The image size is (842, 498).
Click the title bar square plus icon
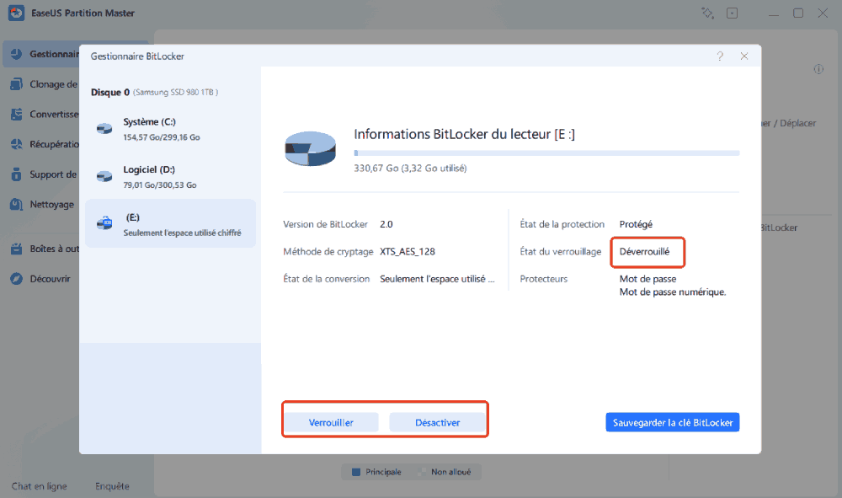click(732, 13)
